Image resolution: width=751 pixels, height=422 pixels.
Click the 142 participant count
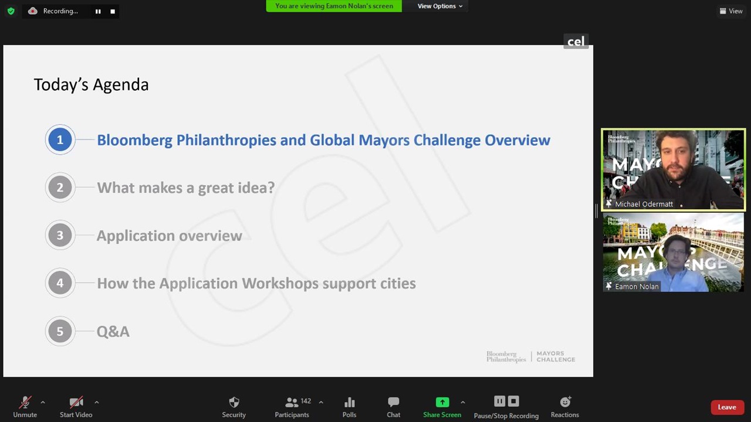306,401
